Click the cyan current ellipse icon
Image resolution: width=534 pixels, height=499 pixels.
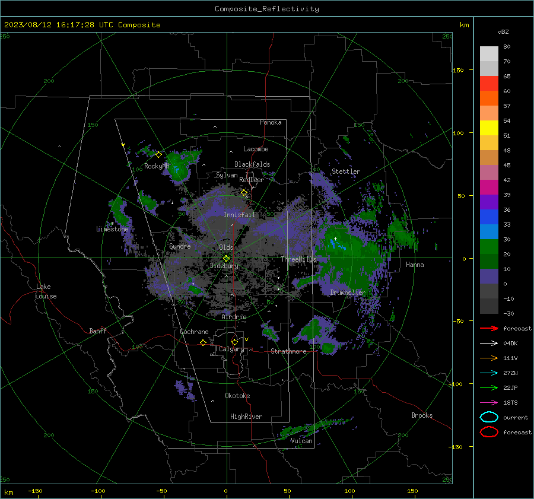(x=489, y=417)
